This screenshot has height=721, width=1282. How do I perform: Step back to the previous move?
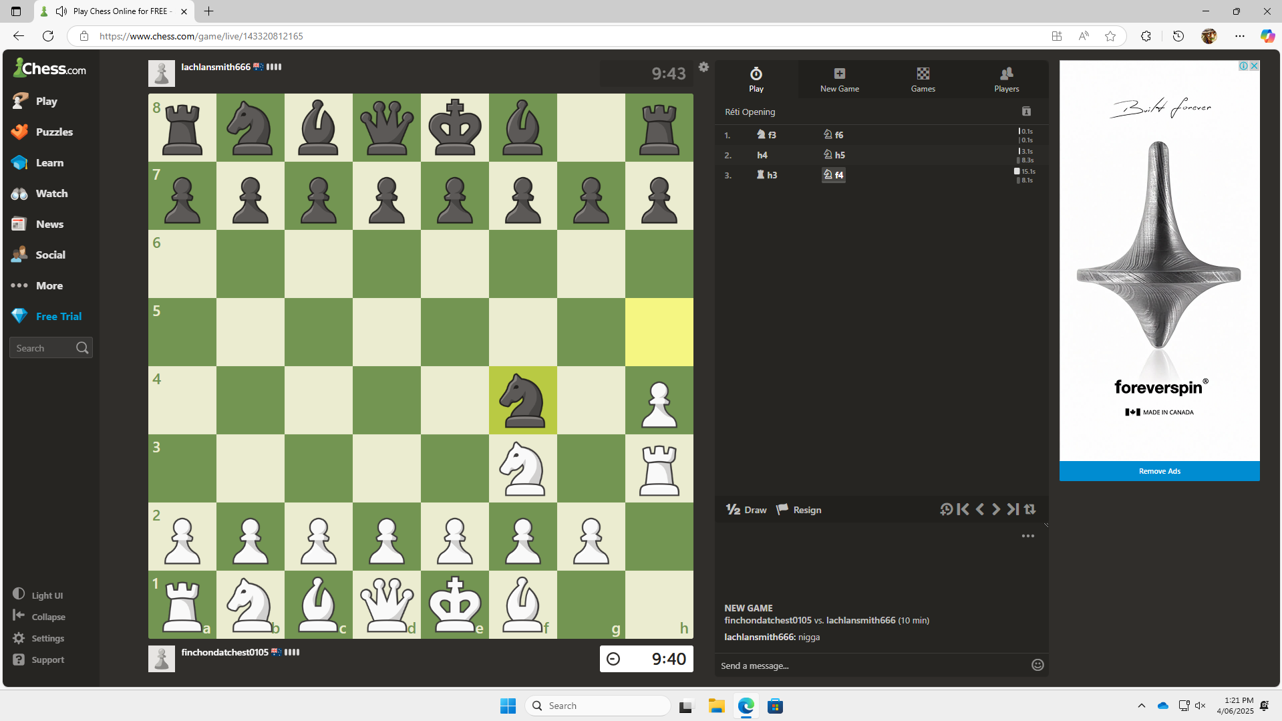979,509
